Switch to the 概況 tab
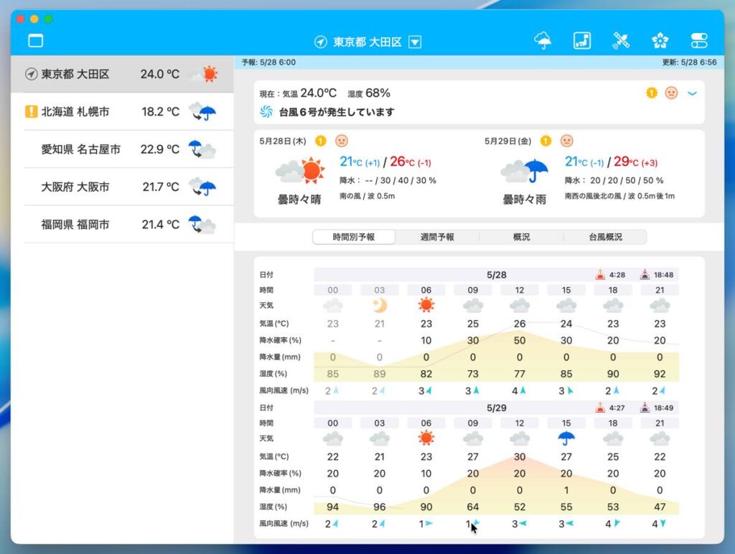The height and width of the screenshot is (554, 735). coord(521,237)
